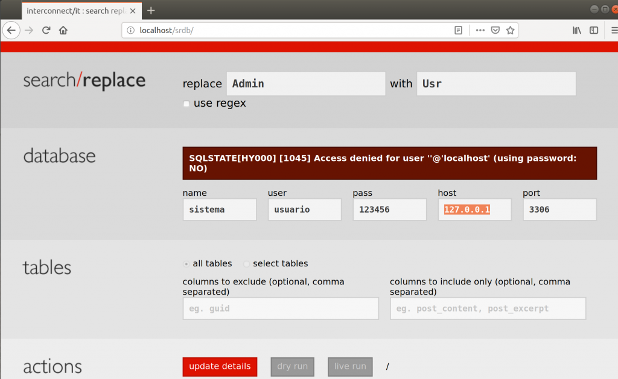The width and height of the screenshot is (618, 379).
Task: Select the all tables radio button
Action: coord(186,264)
